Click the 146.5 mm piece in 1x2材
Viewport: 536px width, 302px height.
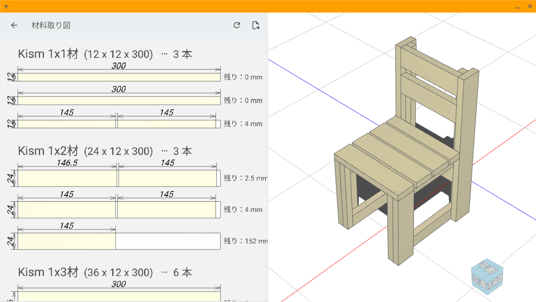pyautogui.click(x=67, y=178)
